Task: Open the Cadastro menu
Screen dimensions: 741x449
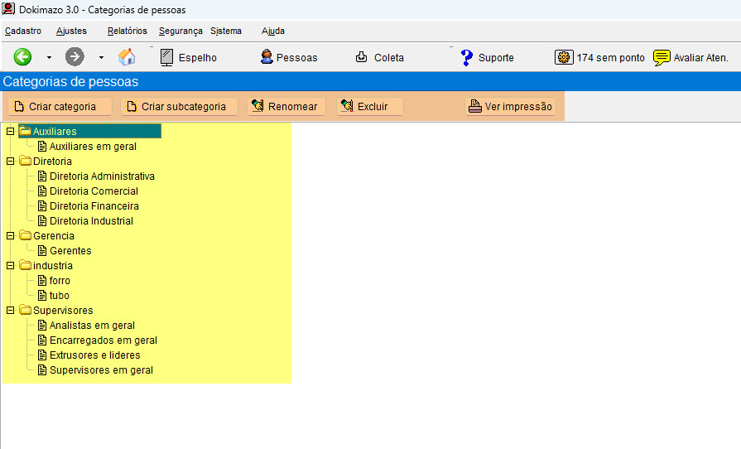Action: [x=23, y=31]
